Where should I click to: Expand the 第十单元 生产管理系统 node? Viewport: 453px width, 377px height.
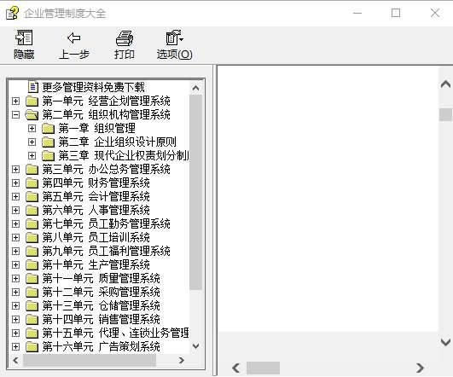[15, 265]
